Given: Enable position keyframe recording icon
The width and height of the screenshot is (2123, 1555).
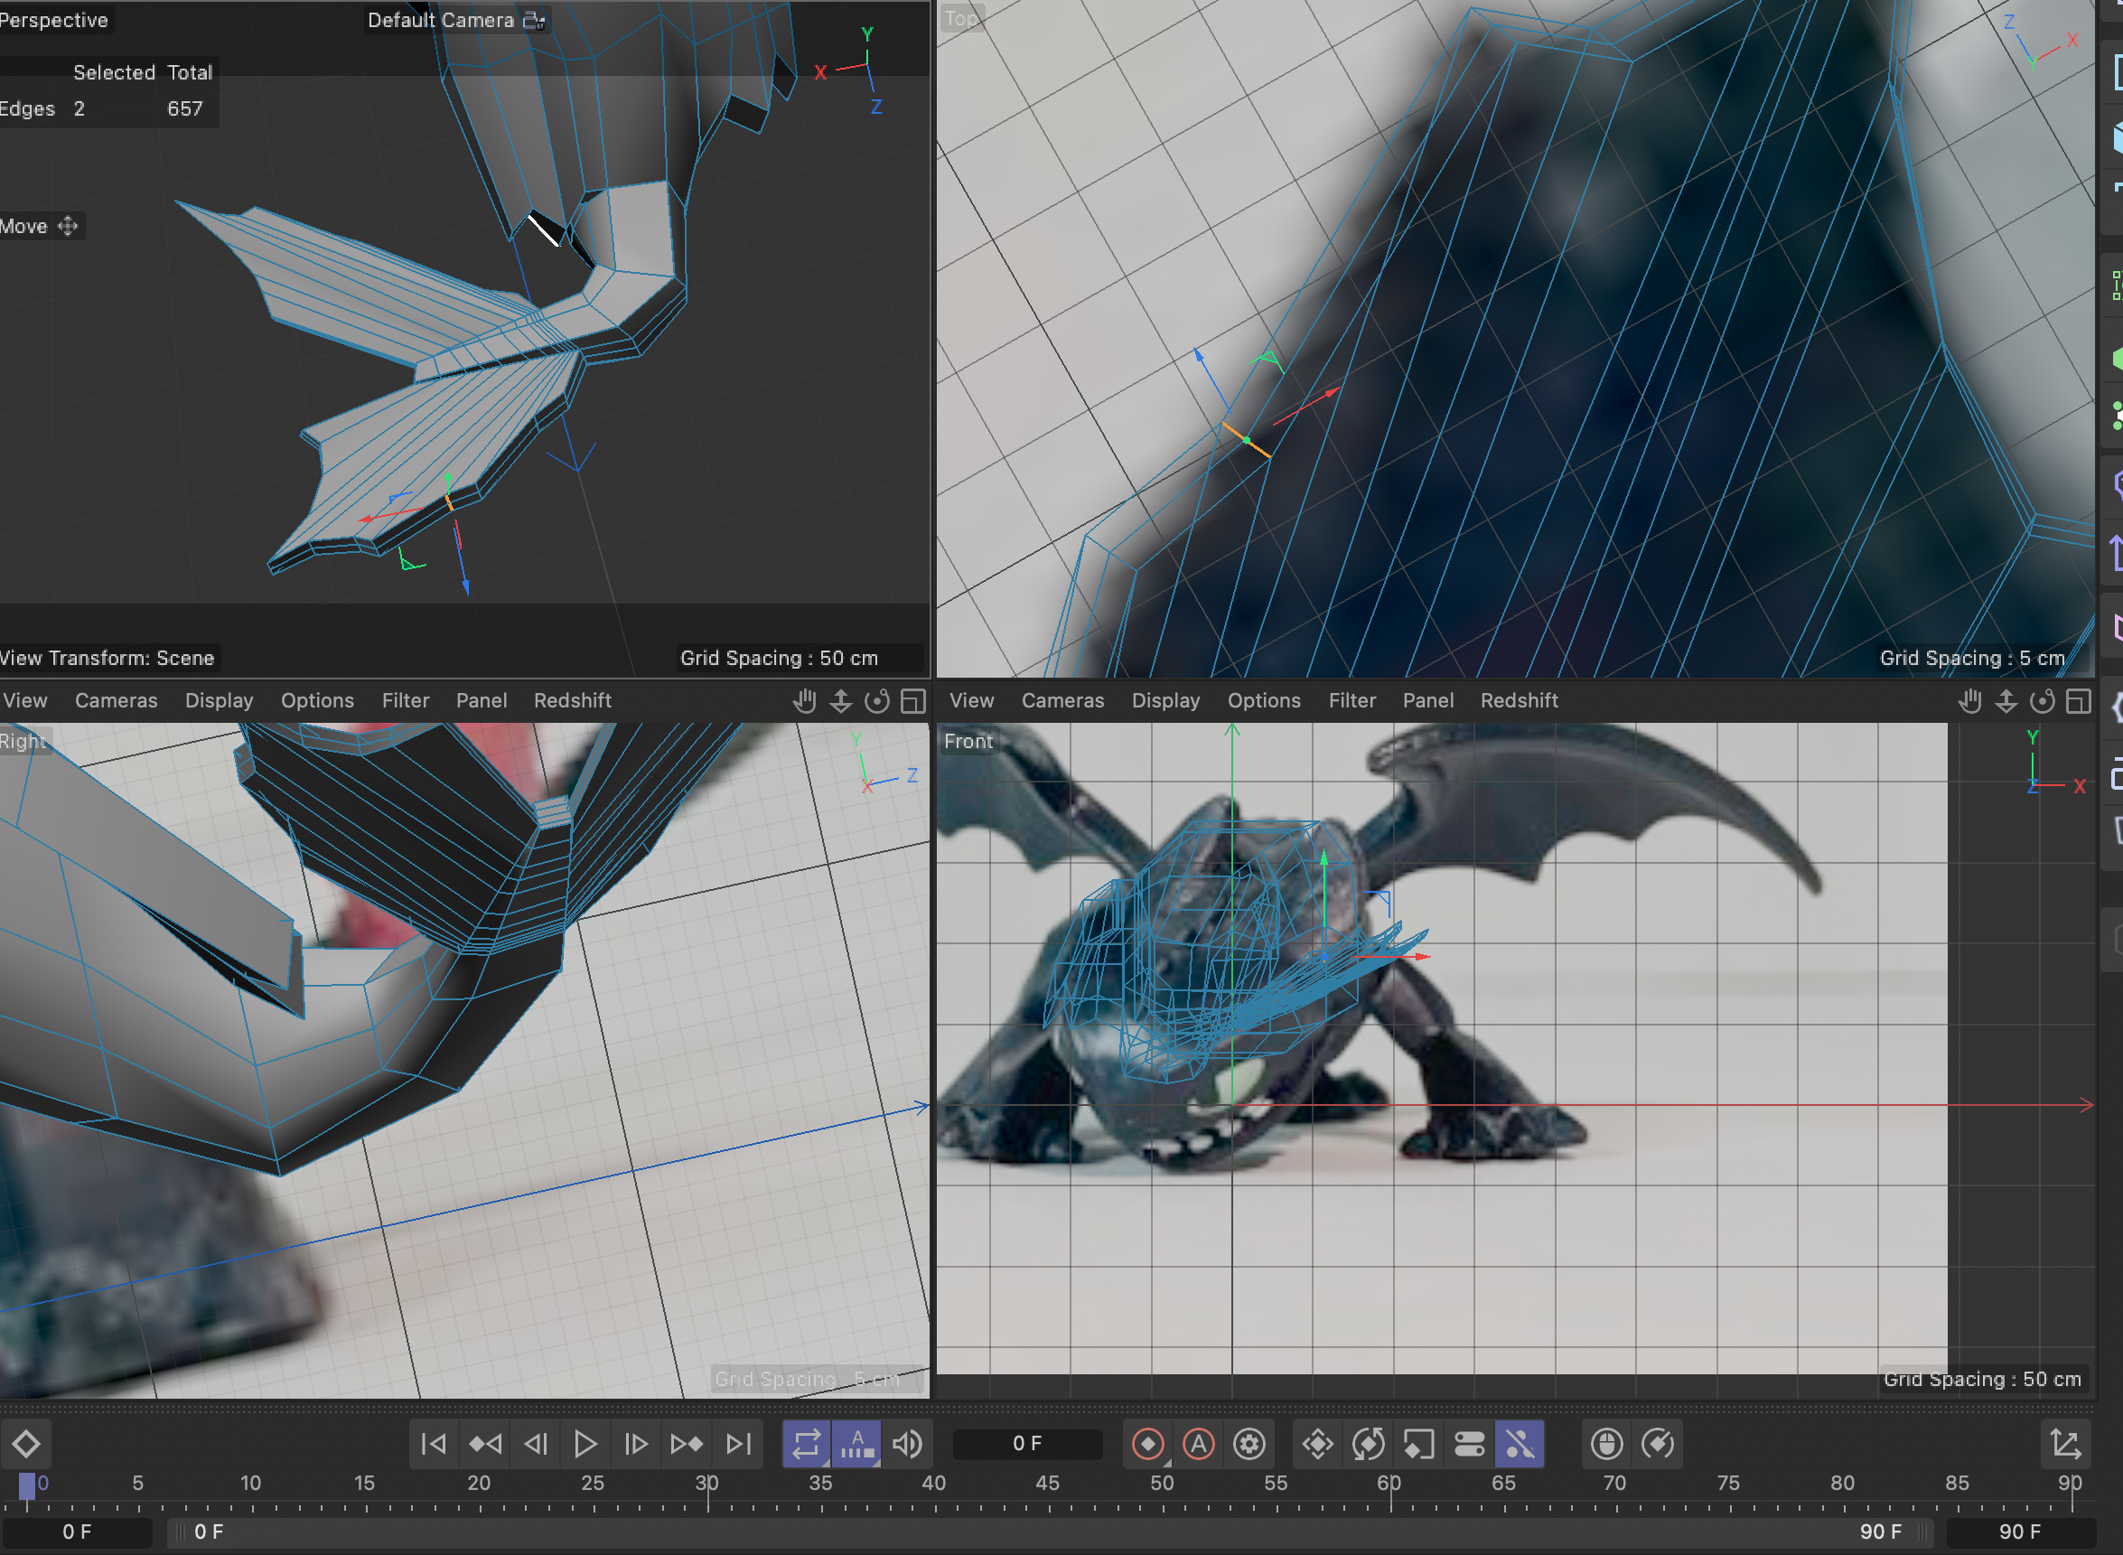Looking at the screenshot, I should coord(1317,1443).
